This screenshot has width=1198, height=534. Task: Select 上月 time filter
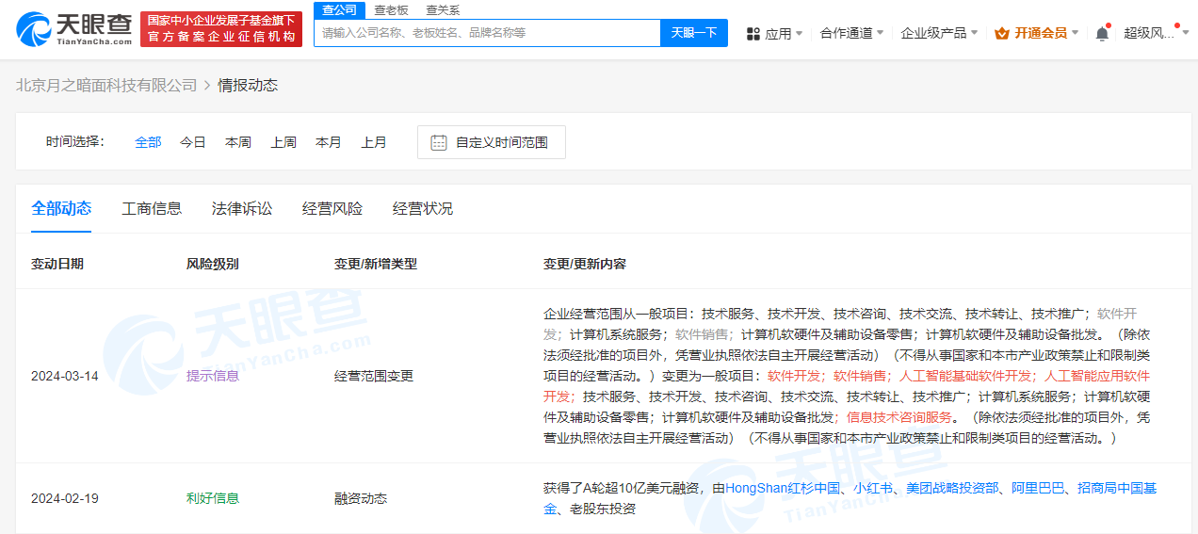[374, 142]
